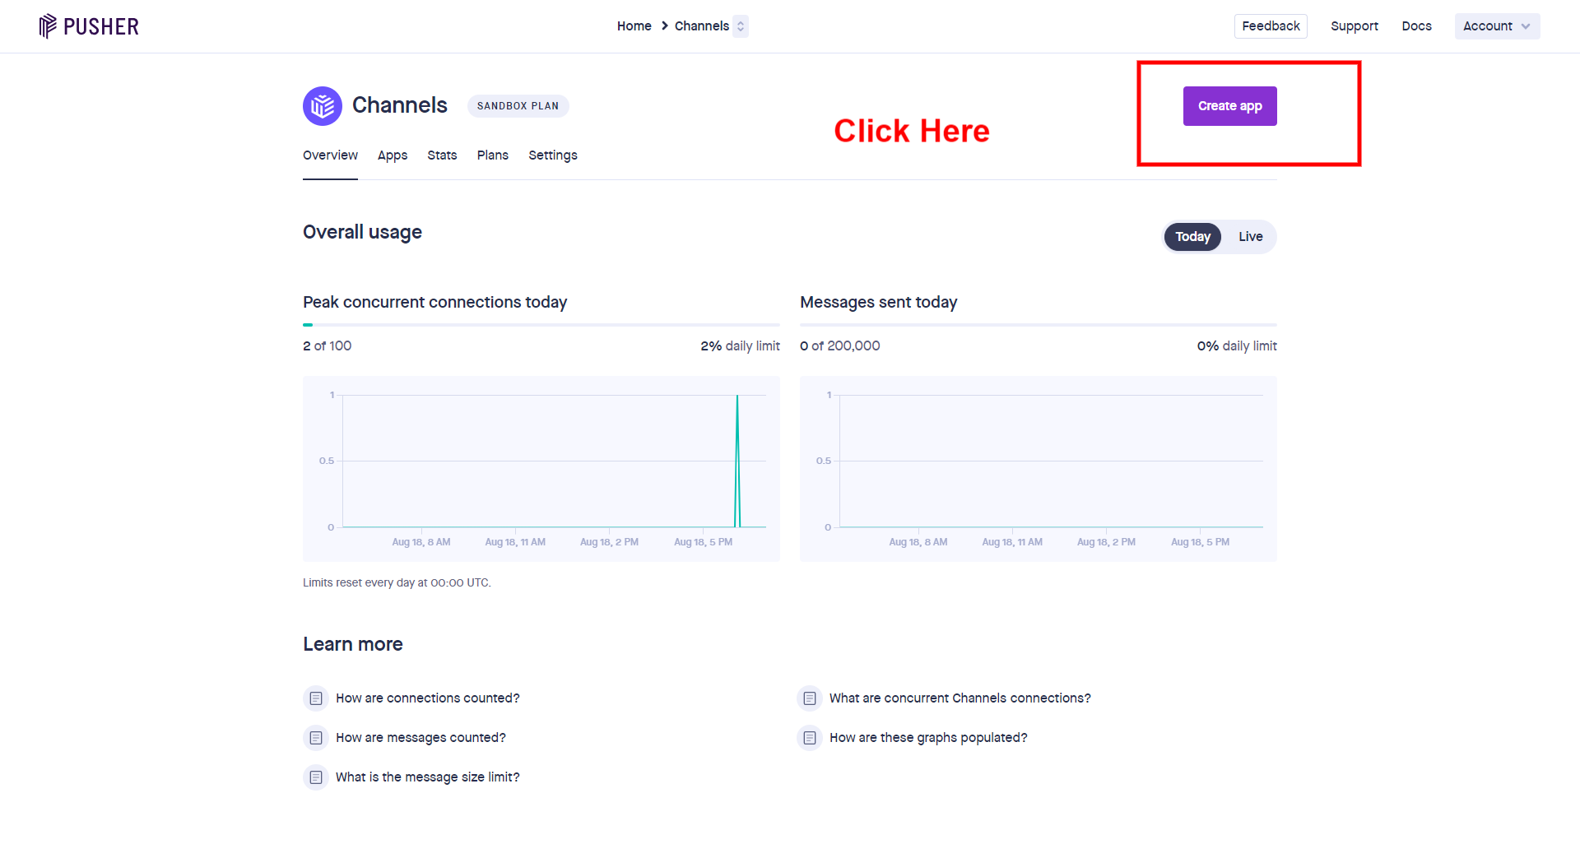Screen dimensions: 1580x858
Task: Open document icon beside 'What is the message size limit?'
Action: pyautogui.click(x=316, y=777)
